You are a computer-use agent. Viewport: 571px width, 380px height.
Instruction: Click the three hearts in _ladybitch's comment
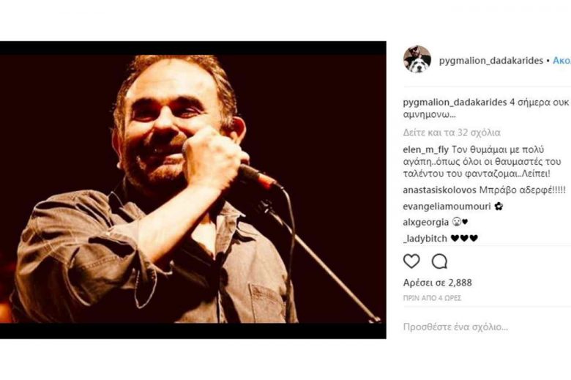click(464, 239)
